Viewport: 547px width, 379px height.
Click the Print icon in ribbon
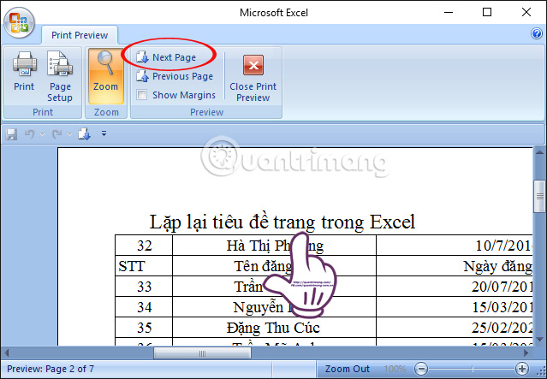24,72
